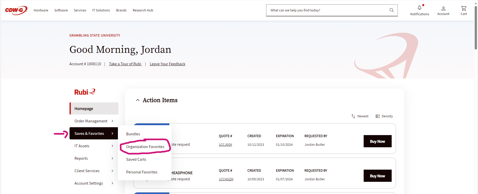The height and width of the screenshot is (194, 478).
Task: Click the Action Items heading
Action: (160, 100)
